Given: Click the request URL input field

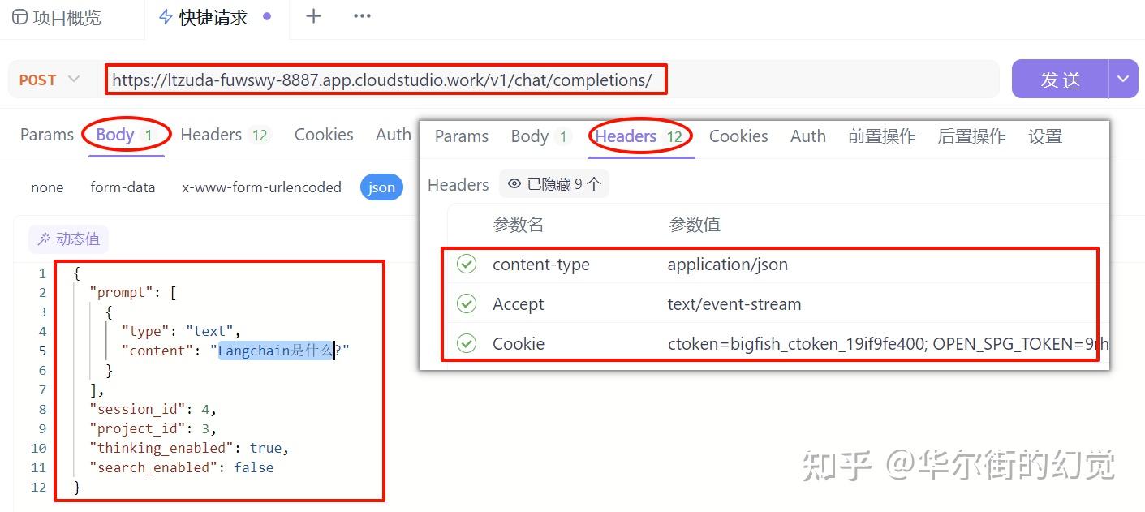Looking at the screenshot, I should [x=385, y=79].
